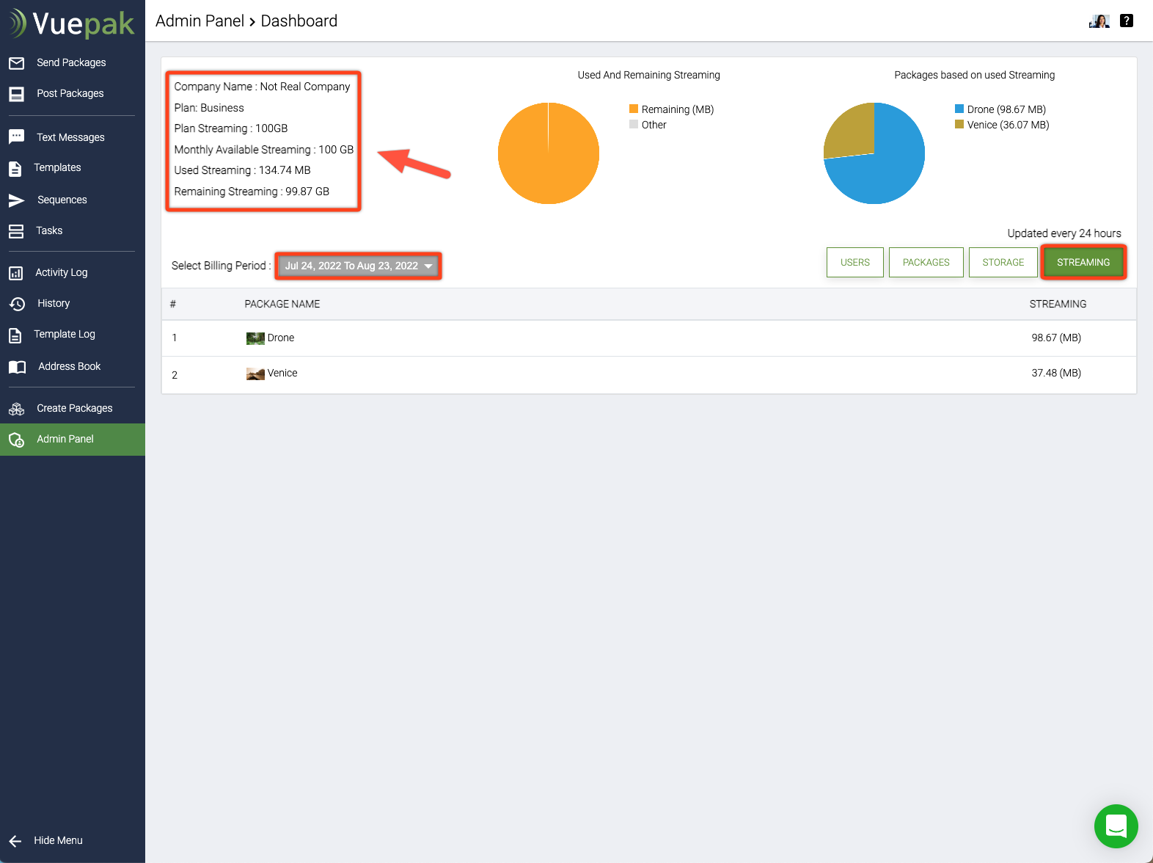Image resolution: width=1153 pixels, height=863 pixels.
Task: Open the help question mark icon
Action: (x=1127, y=21)
